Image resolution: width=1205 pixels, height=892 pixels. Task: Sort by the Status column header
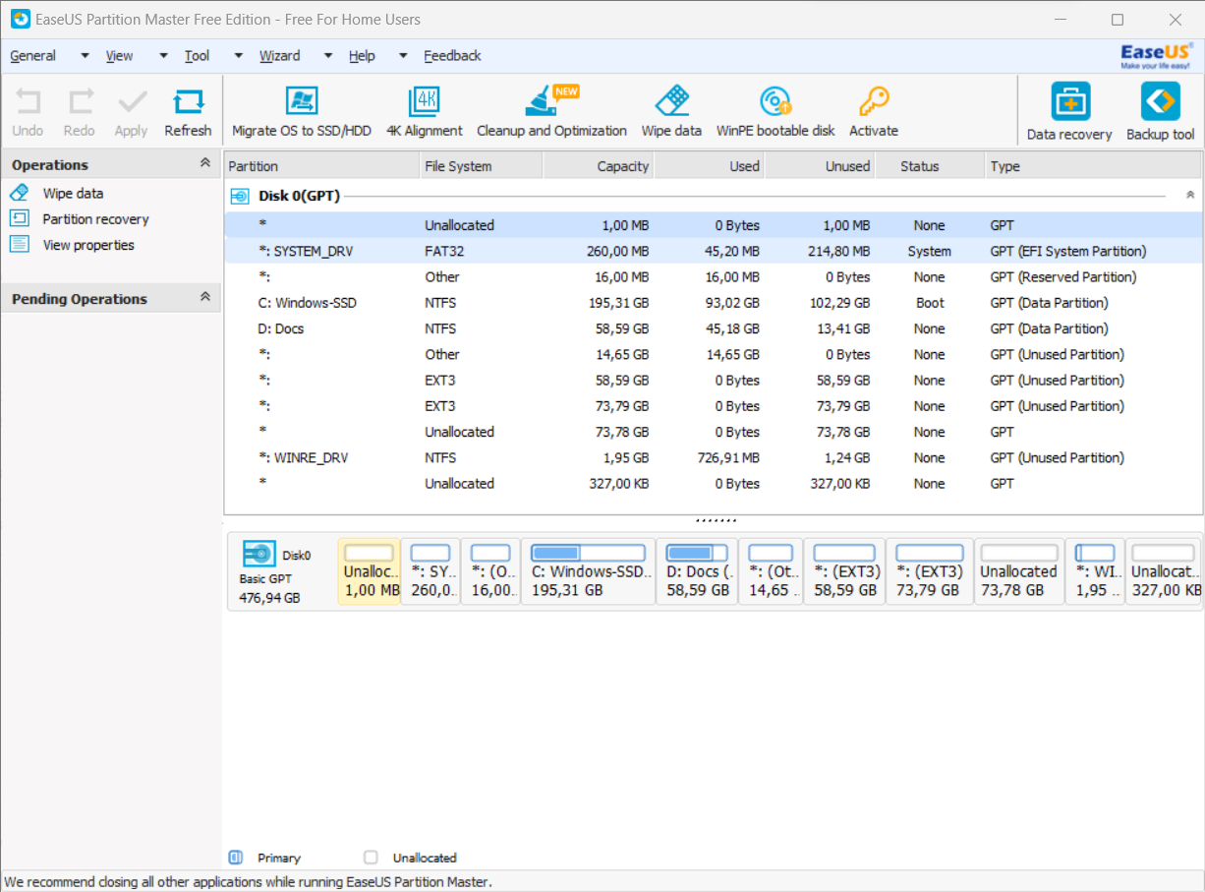pos(930,166)
